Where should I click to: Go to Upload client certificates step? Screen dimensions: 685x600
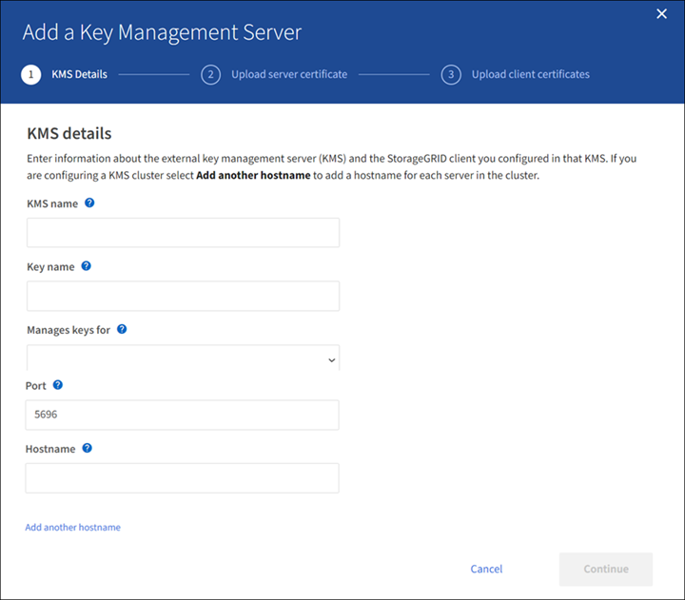pyautogui.click(x=530, y=74)
